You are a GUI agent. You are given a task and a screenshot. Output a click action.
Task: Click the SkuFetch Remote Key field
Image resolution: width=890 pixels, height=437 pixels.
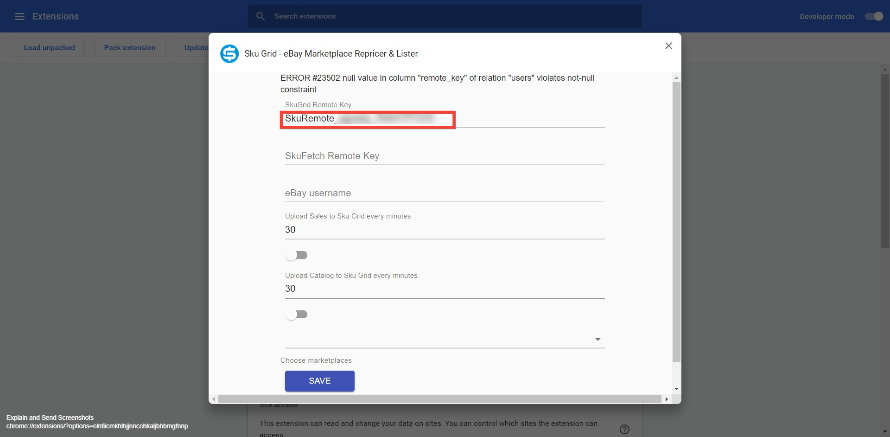click(x=445, y=156)
